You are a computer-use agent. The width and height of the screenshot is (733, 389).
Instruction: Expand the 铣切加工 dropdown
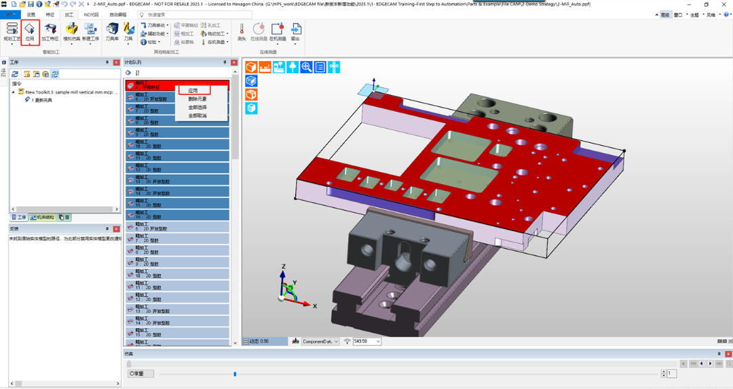point(227,34)
